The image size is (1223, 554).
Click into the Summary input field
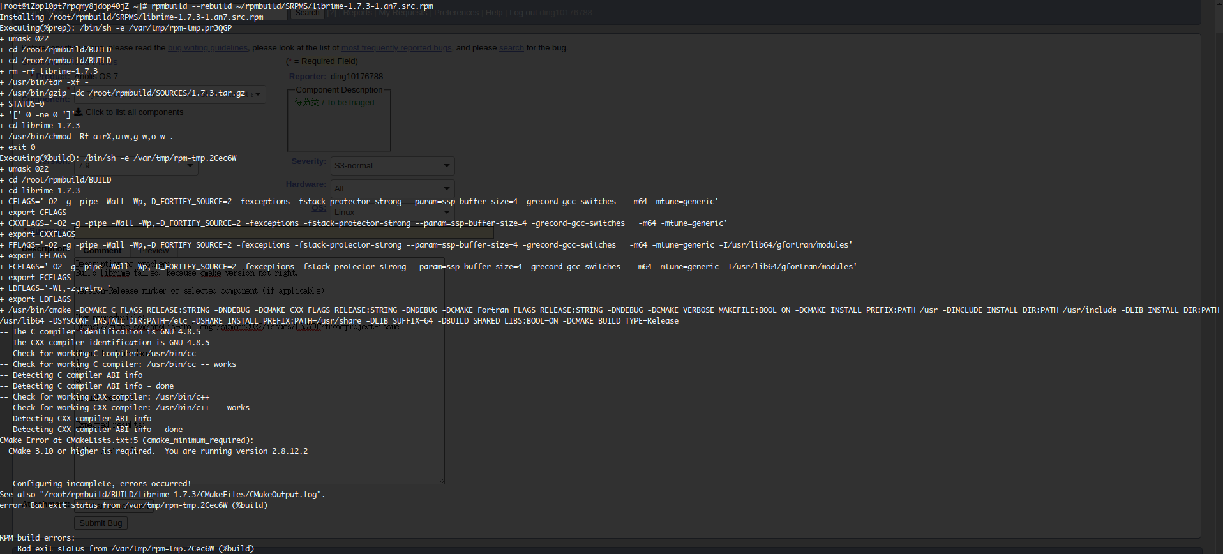click(284, 234)
